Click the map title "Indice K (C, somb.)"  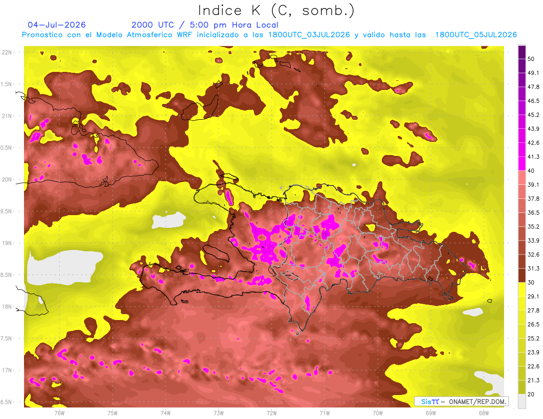(276, 11)
